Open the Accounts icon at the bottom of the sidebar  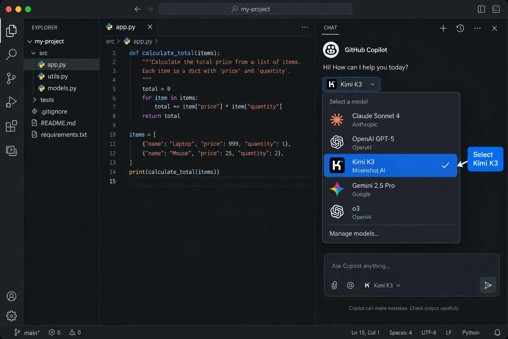coord(11,296)
